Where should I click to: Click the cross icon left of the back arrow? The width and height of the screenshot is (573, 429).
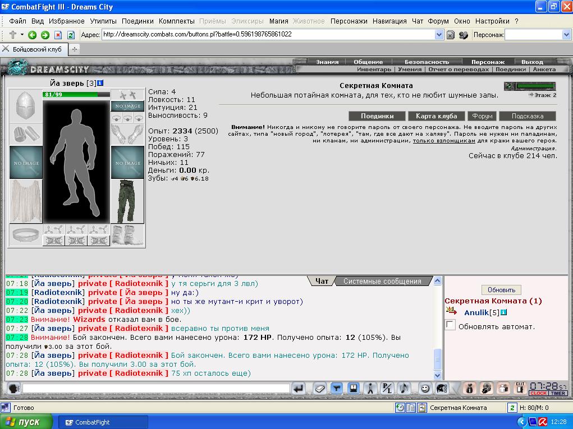click(x=12, y=35)
